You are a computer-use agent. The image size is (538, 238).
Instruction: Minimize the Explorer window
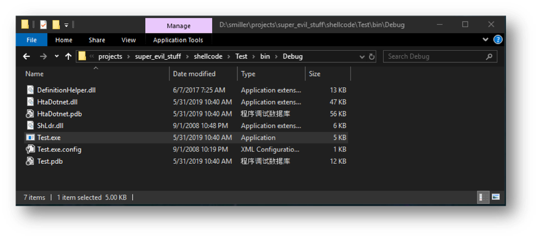(x=439, y=25)
